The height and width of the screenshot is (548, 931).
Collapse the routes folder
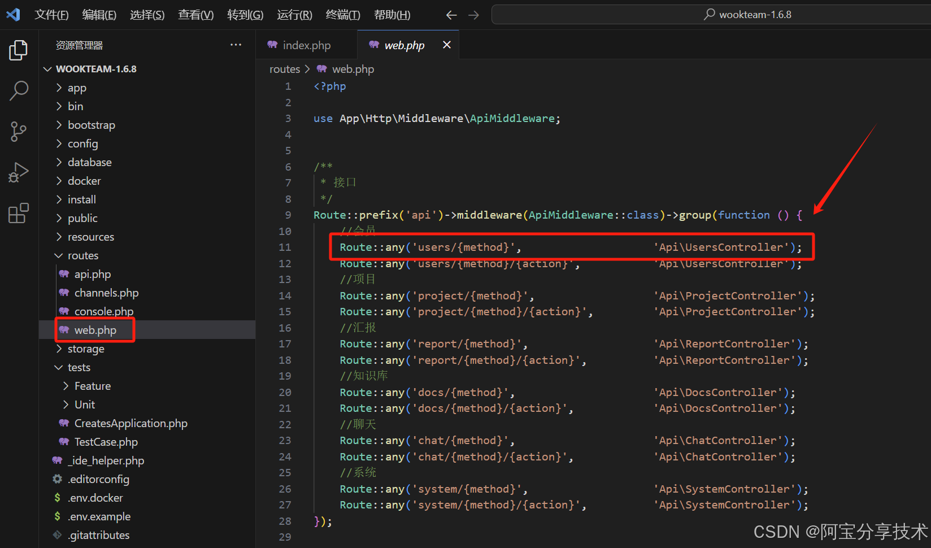coord(147,255)
